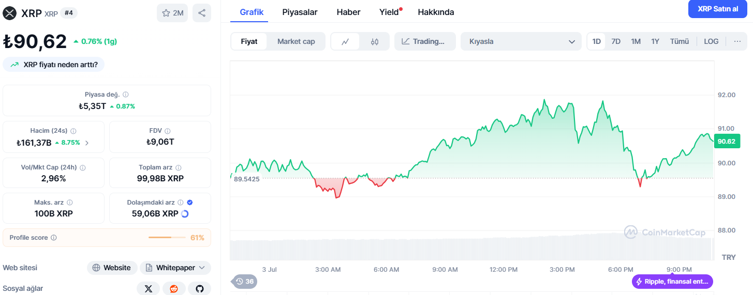This screenshot has height=295, width=753.
Task: Switch to the Haber tab
Action: [x=348, y=12]
